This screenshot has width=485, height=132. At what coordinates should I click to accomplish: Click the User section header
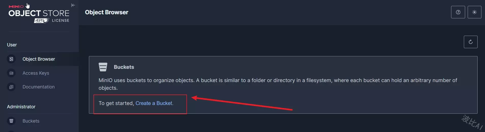pyautogui.click(x=12, y=45)
